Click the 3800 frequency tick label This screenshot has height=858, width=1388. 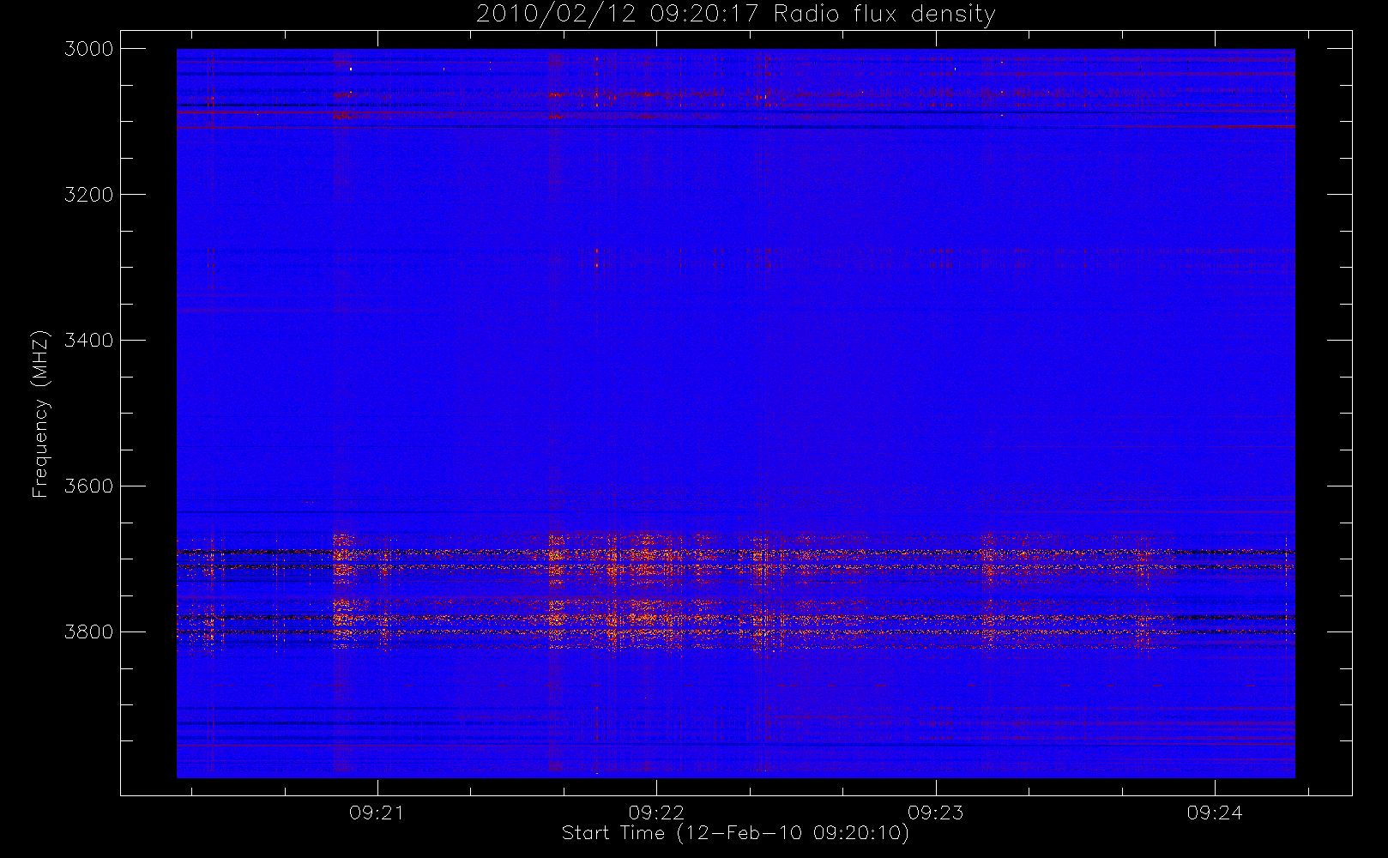pyautogui.click(x=89, y=632)
